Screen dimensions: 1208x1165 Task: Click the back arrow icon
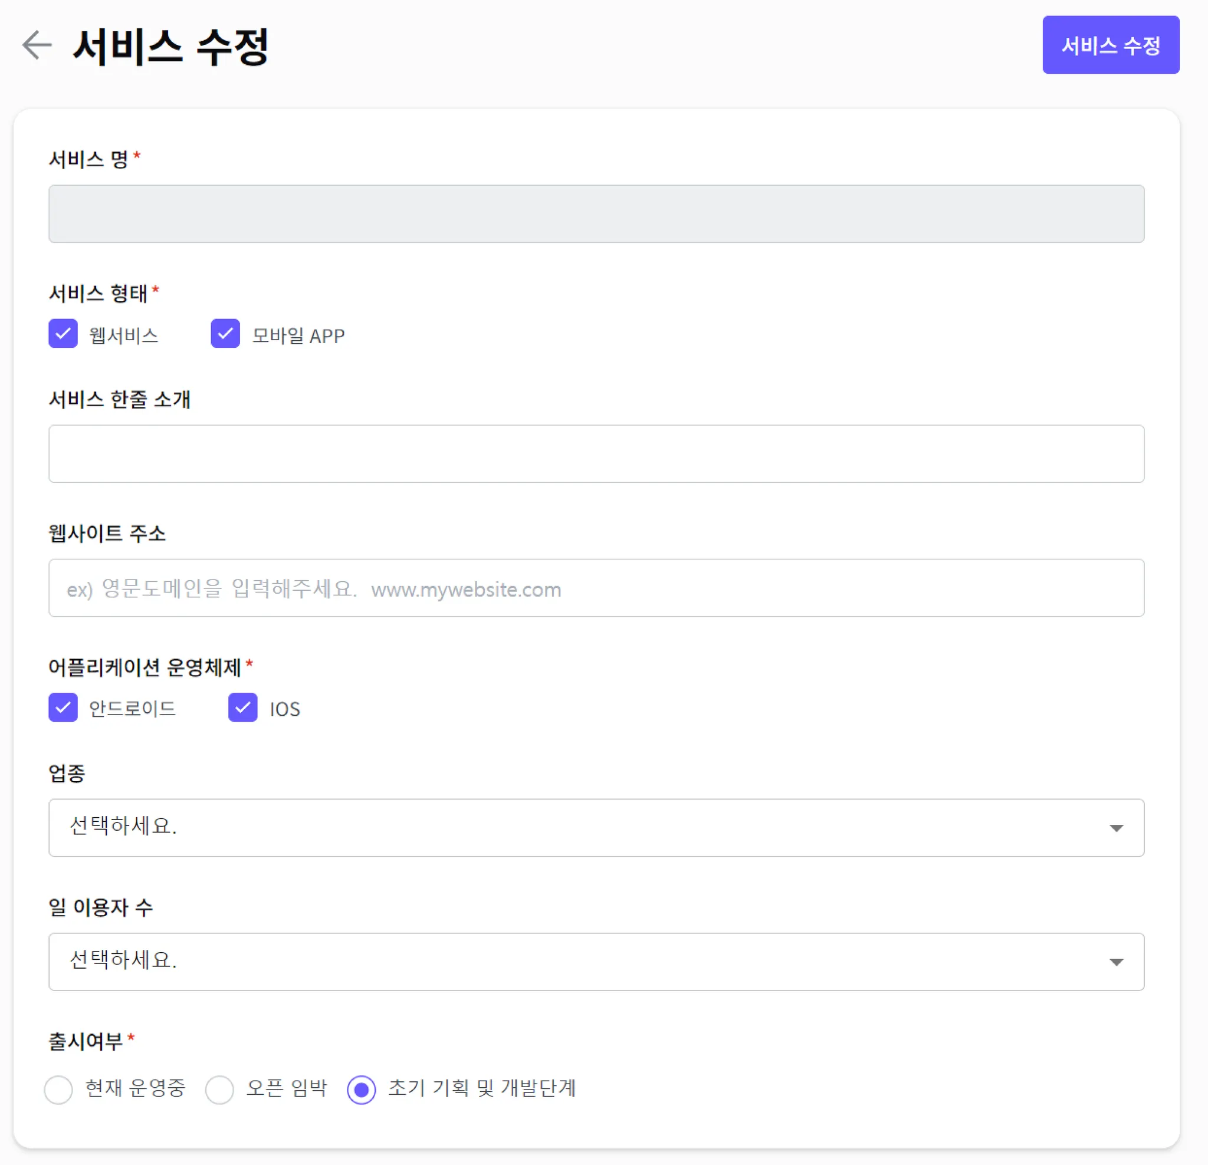pyautogui.click(x=37, y=45)
